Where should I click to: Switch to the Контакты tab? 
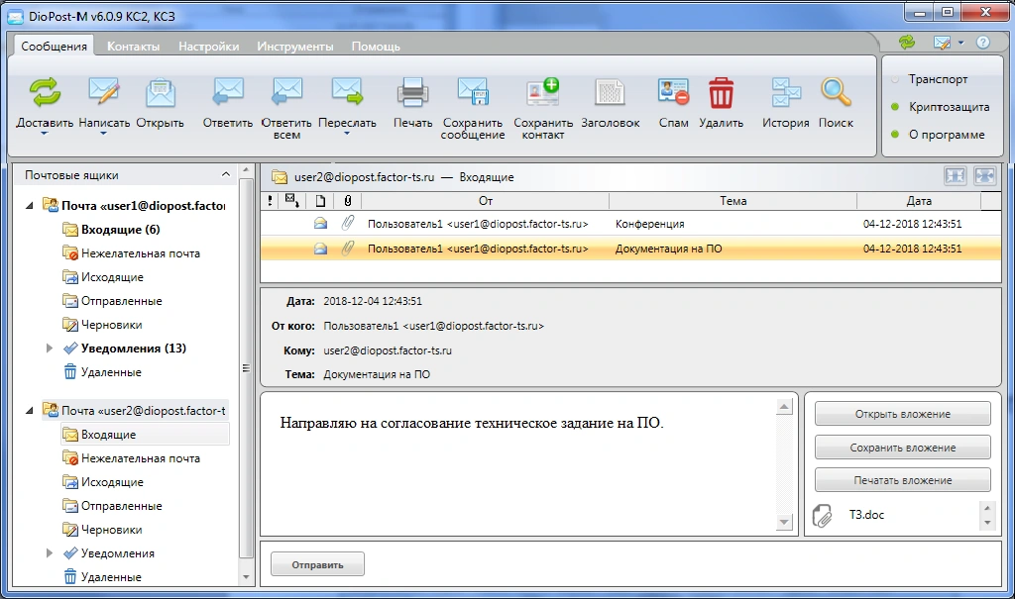[134, 47]
